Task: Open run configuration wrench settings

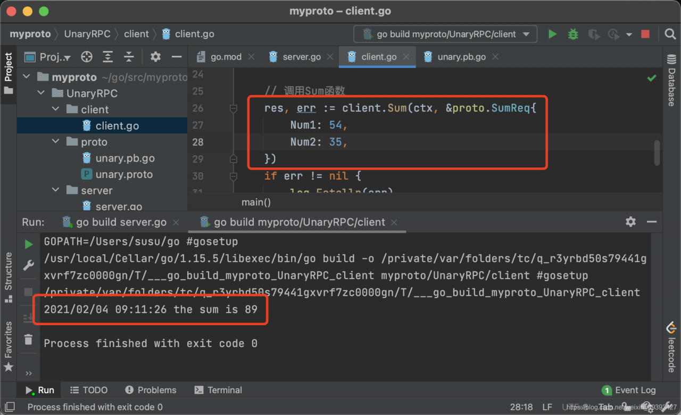Action: pyautogui.click(x=29, y=266)
